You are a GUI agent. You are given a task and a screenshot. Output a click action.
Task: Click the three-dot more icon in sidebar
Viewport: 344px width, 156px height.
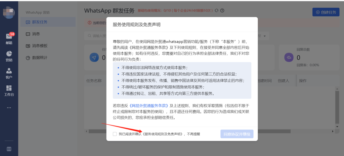coord(9,107)
